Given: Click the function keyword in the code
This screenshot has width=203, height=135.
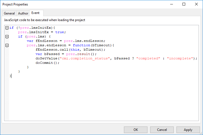Looking at the screenshot, I should [82, 45].
